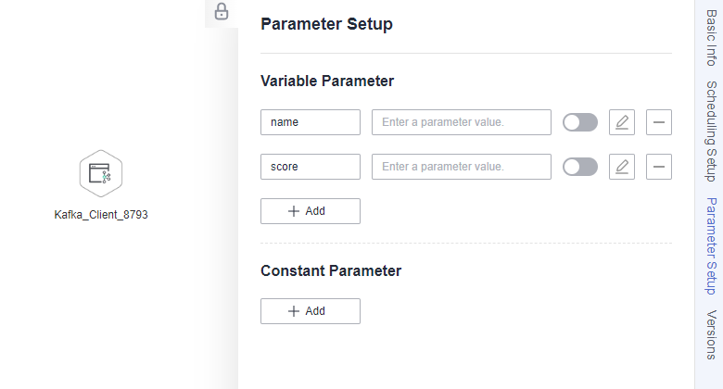The image size is (723, 389).
Task: Toggle the switch for name parameter
Action: (x=580, y=122)
